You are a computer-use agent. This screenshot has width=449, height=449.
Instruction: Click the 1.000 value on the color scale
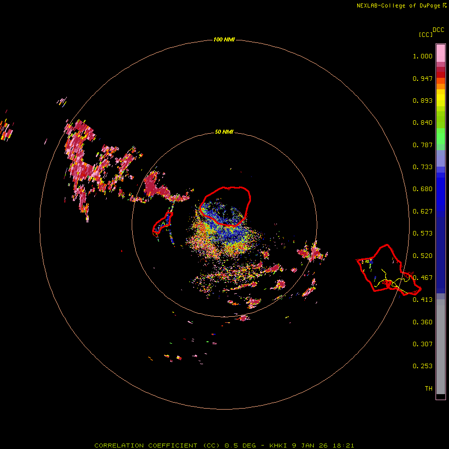coord(423,56)
